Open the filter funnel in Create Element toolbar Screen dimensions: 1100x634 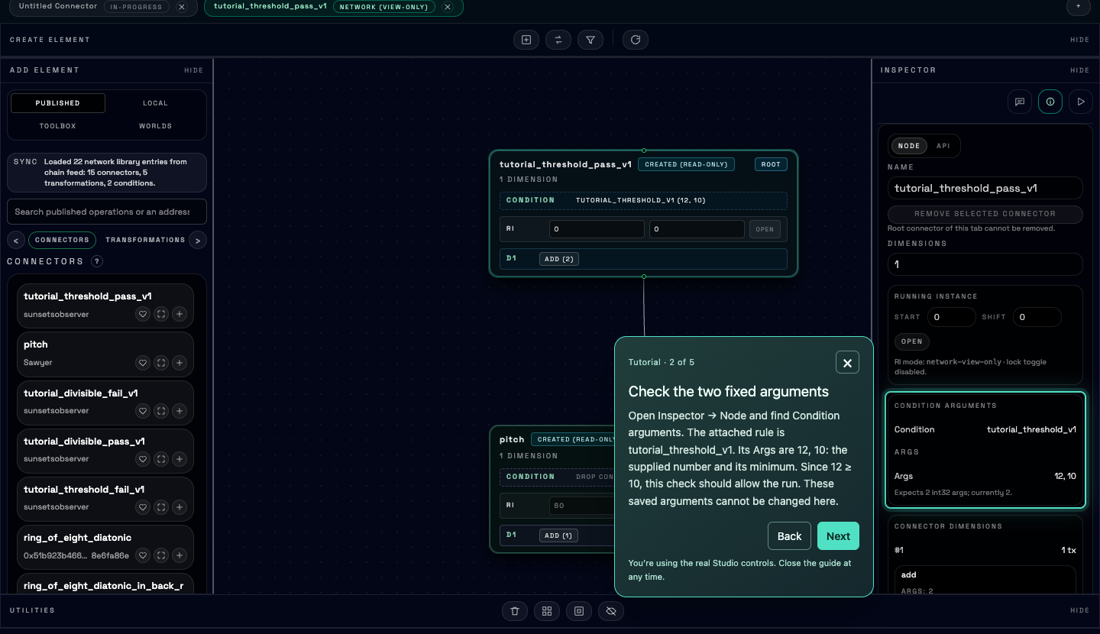click(590, 40)
